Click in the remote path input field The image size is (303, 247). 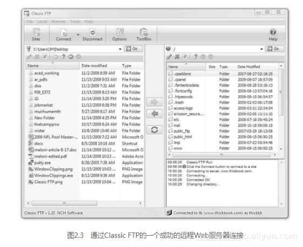[x=216, y=49]
